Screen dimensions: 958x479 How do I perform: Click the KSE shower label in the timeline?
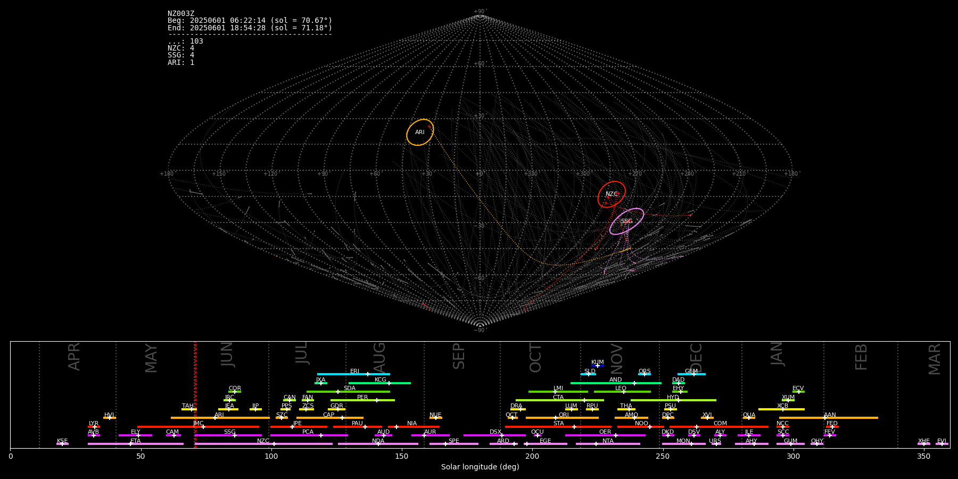click(x=62, y=441)
